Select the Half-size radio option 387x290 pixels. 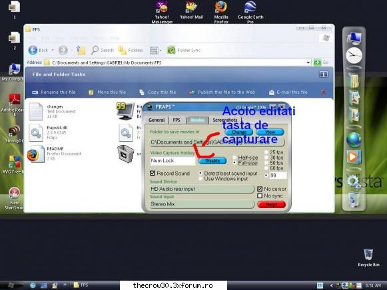coord(234,158)
